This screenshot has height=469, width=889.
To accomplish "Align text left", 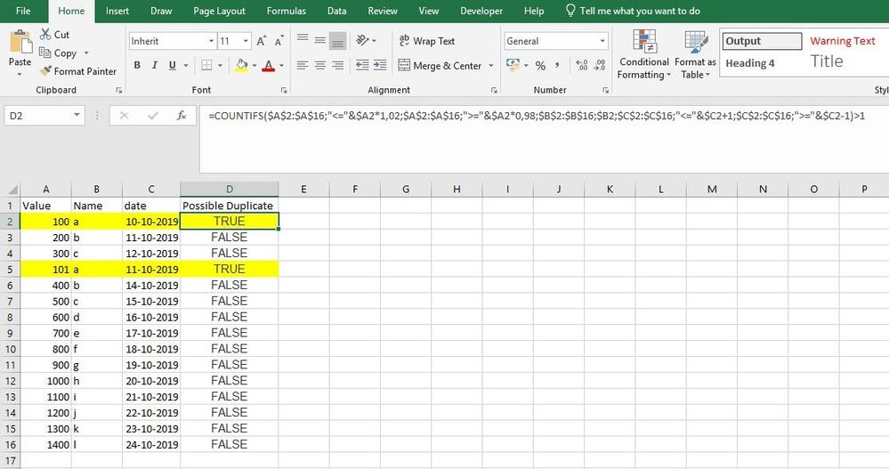I will [303, 65].
